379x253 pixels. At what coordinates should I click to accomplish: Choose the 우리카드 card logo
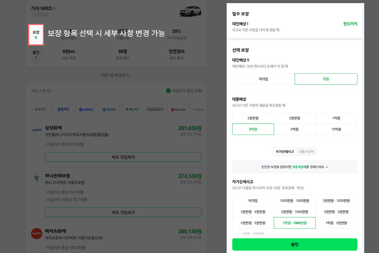[x=110, y=109]
